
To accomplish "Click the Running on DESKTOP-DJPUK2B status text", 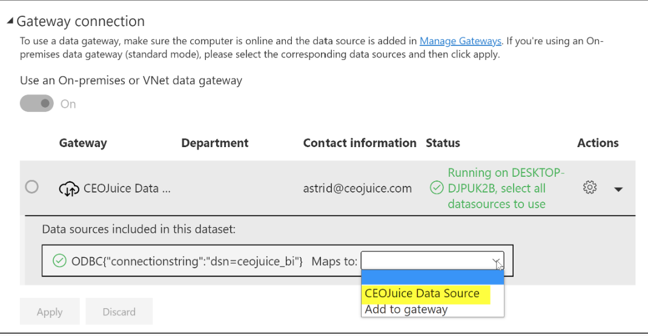I will pyautogui.click(x=506, y=188).
